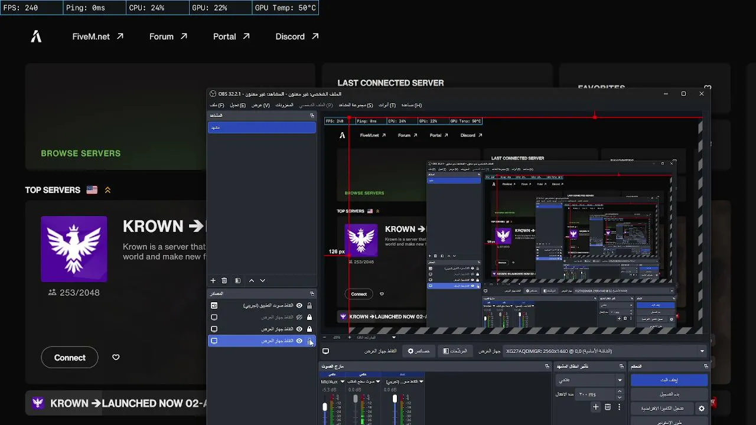Click the US flag next to TOP SERVERS heading
756x425 pixels.
point(92,190)
